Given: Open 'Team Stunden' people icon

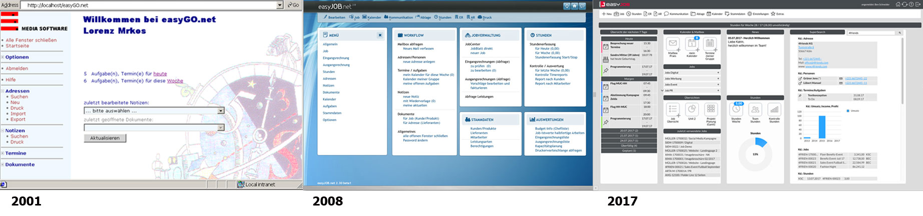Looking at the screenshot, I should [x=755, y=109].
